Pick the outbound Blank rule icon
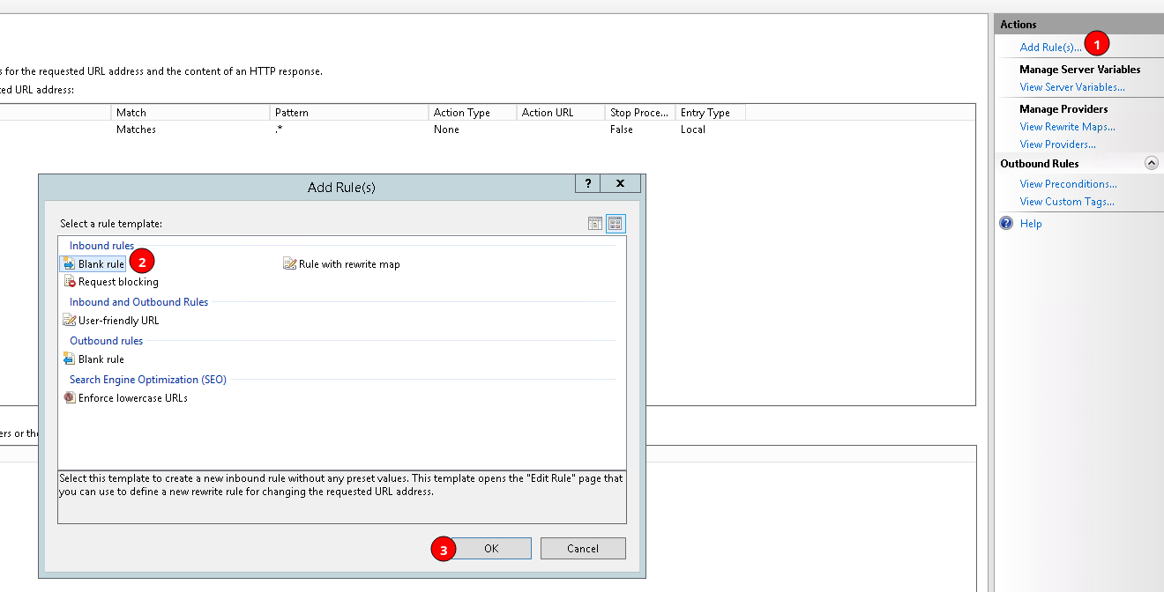1164x592 pixels. coord(68,359)
